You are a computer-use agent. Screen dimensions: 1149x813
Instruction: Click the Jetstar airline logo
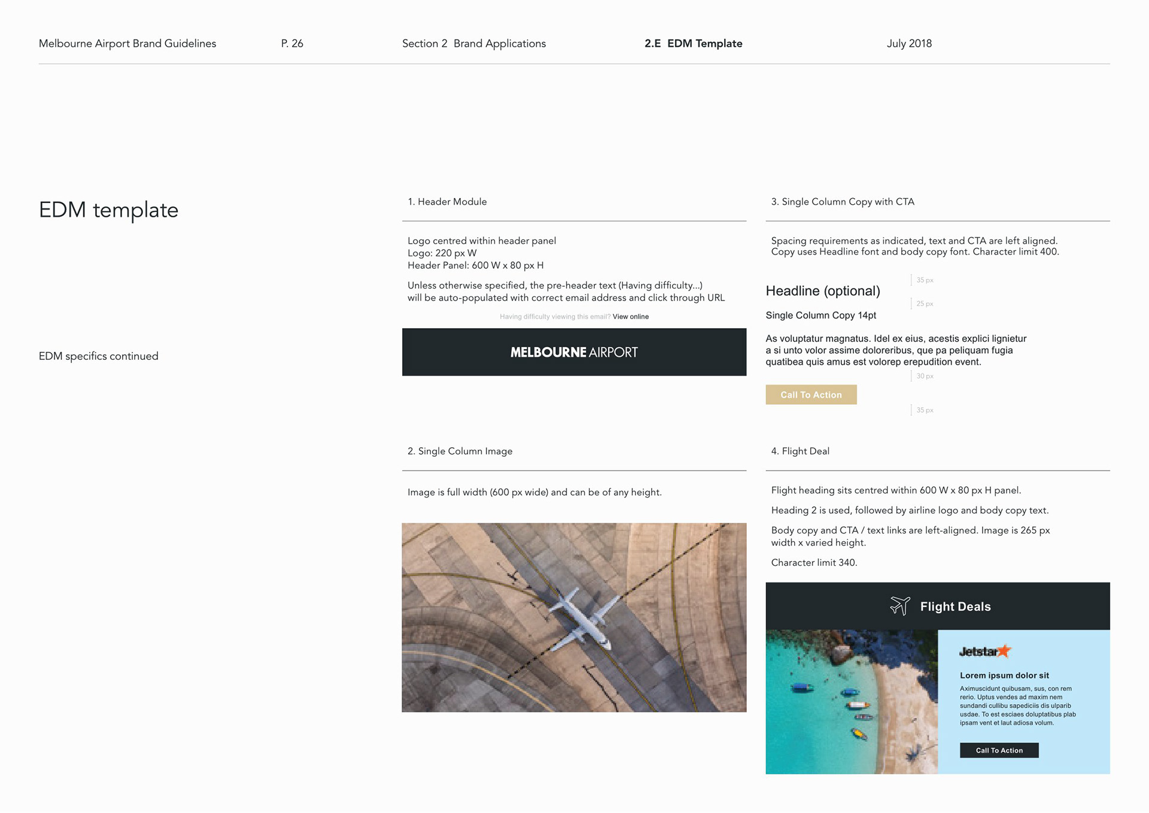pyautogui.click(x=984, y=651)
